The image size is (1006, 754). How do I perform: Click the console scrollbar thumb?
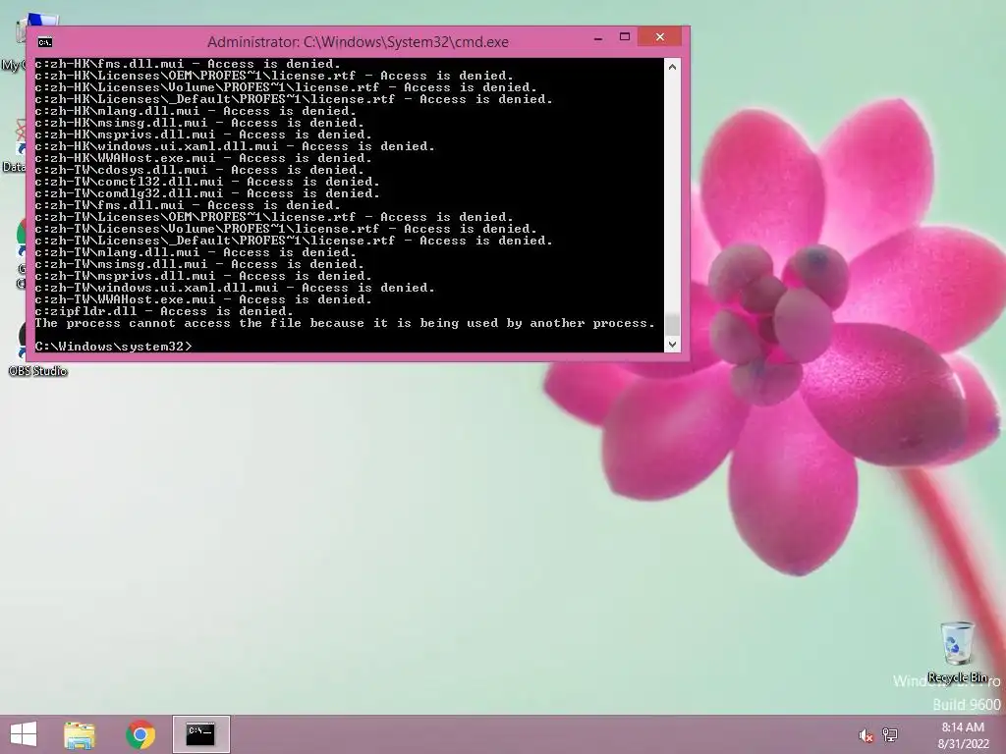[672, 324]
